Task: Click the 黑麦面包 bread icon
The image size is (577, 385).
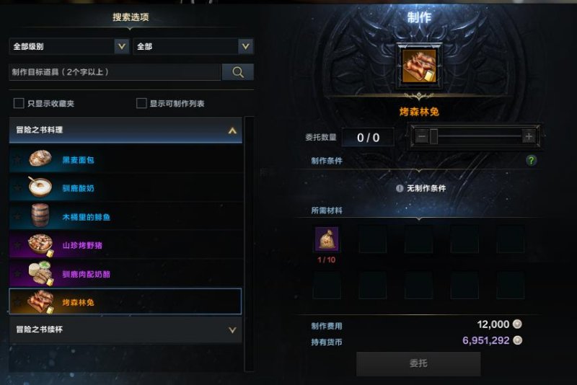Action: click(40, 159)
